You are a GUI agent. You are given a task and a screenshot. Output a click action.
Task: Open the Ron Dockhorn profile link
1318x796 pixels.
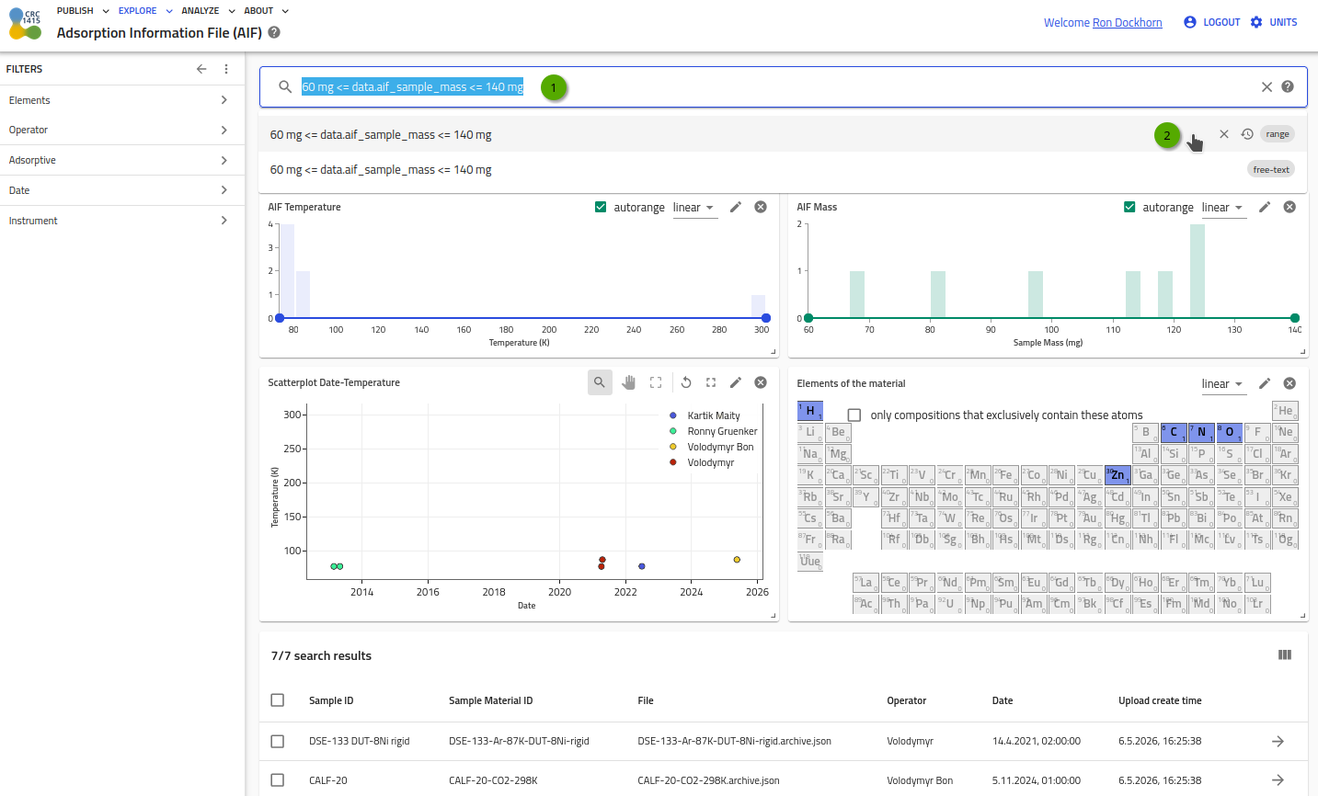1127,23
